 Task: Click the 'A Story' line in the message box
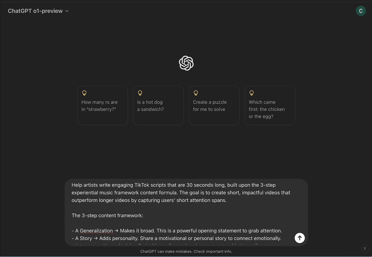(x=176, y=238)
